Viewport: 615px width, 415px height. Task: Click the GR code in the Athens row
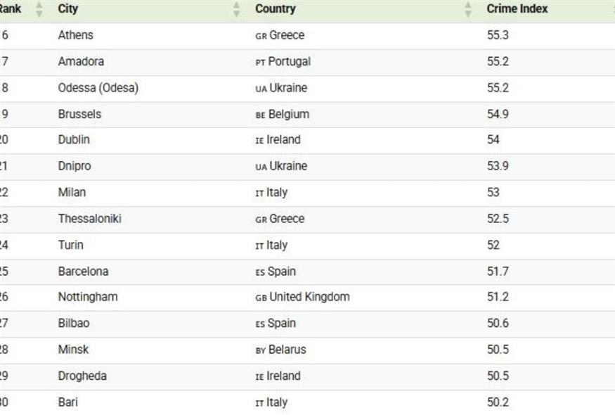[261, 36]
